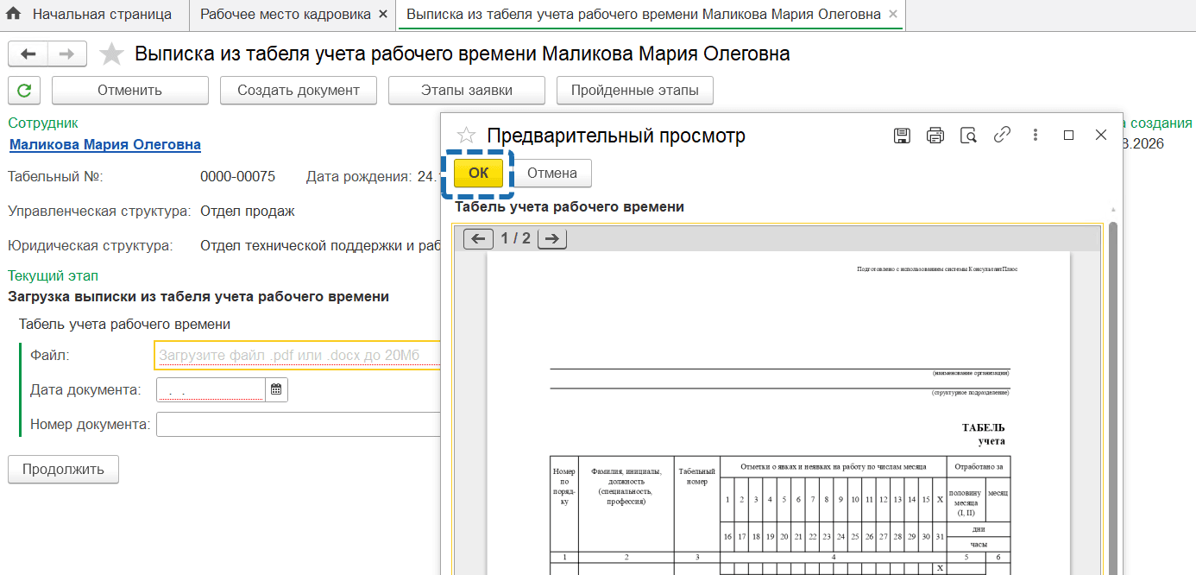1196x575 pixels.
Task: Close the Рабочее место кадровика tab
Action: [383, 15]
